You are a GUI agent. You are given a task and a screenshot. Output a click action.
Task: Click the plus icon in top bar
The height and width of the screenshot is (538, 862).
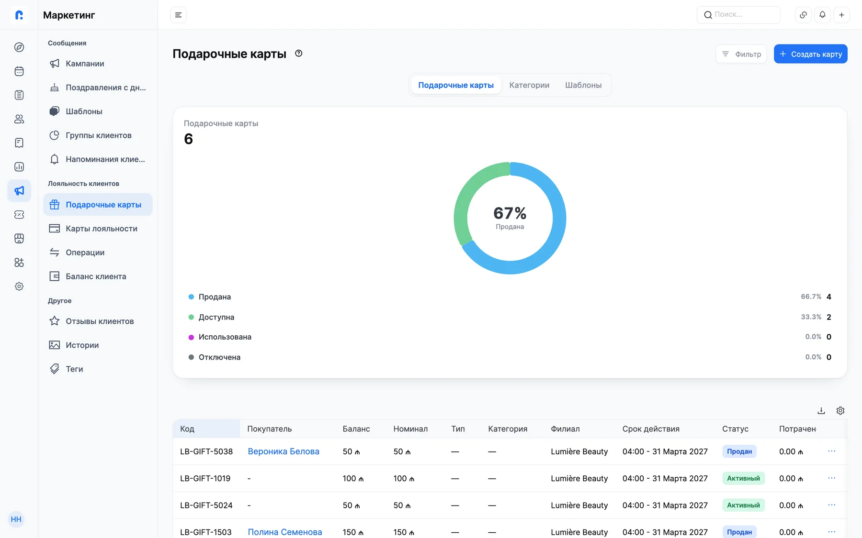click(x=841, y=15)
